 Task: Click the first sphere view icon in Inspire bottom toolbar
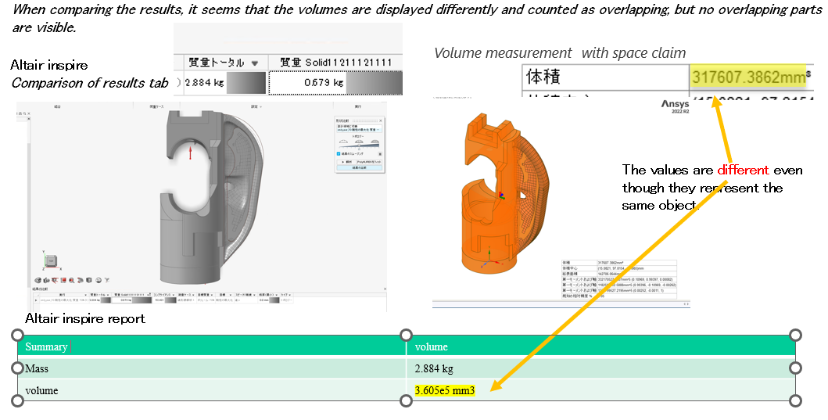tap(38, 280)
